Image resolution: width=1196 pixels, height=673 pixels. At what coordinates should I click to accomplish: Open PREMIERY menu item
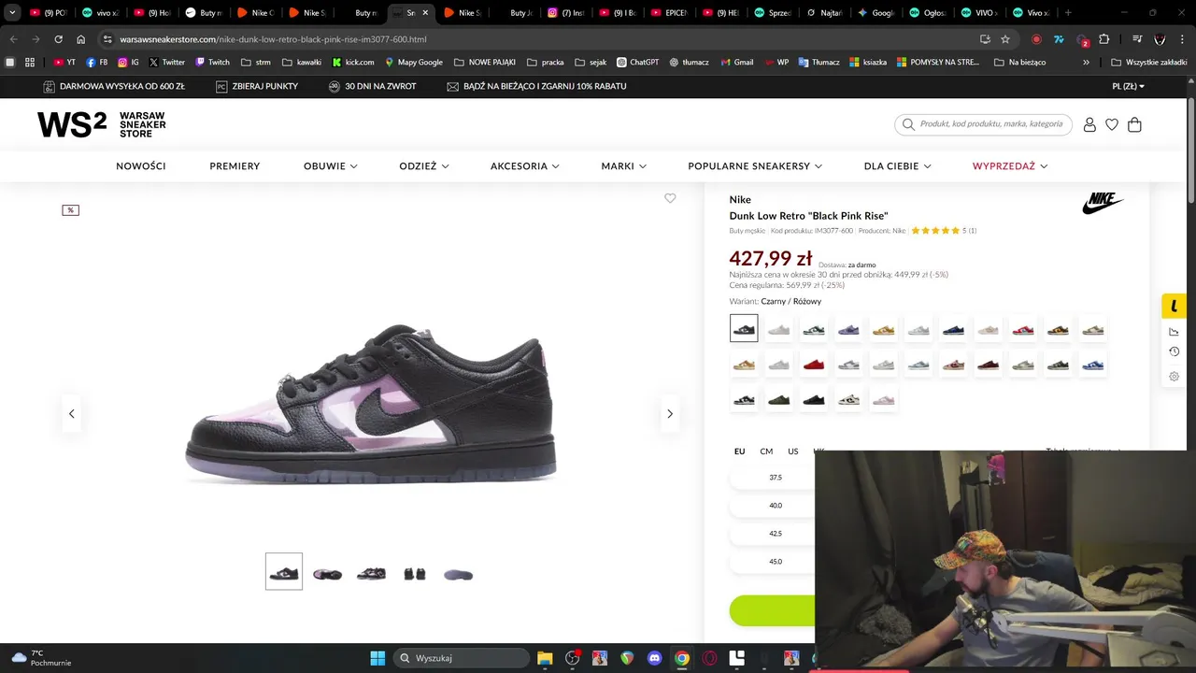pos(235,166)
